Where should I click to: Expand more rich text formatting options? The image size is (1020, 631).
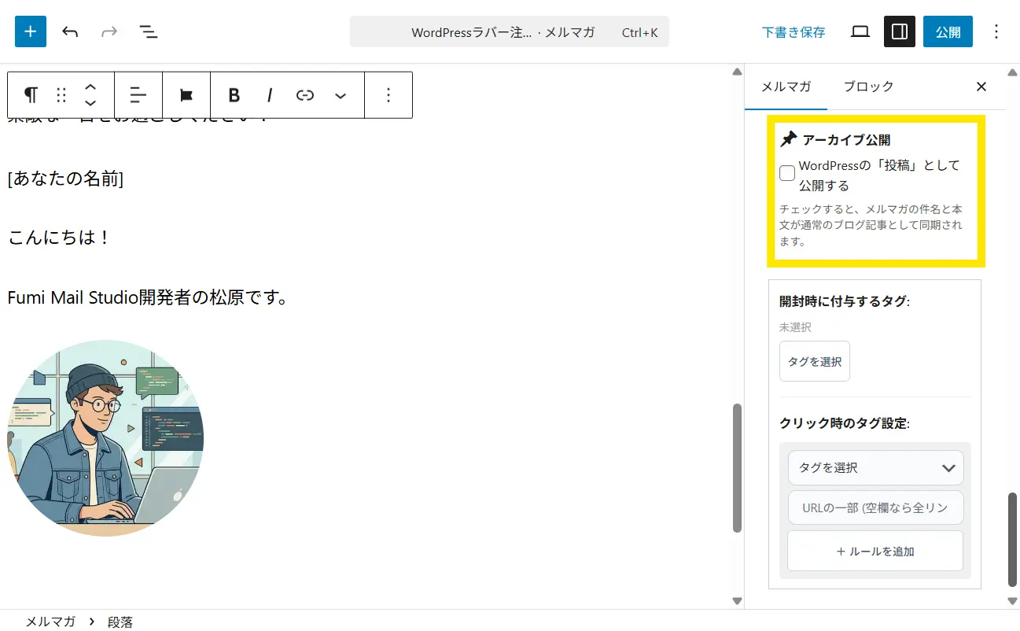[341, 95]
